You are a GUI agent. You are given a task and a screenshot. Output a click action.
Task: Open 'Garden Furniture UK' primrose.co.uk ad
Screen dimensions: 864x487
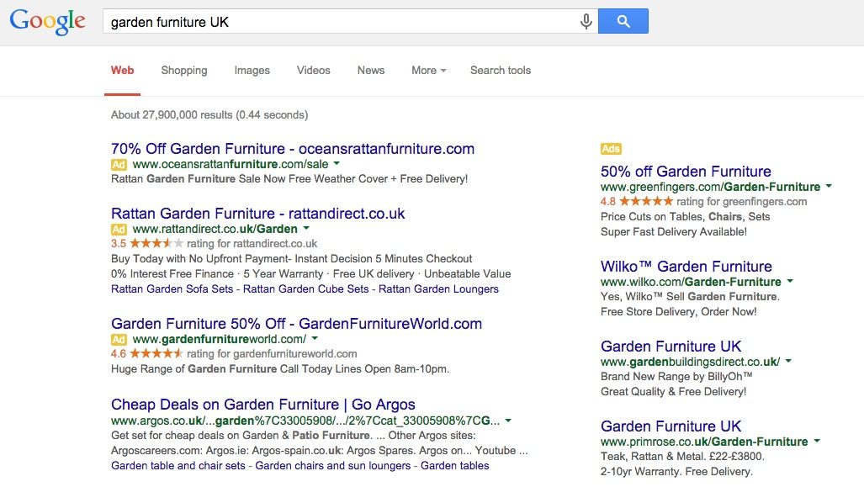[671, 426]
